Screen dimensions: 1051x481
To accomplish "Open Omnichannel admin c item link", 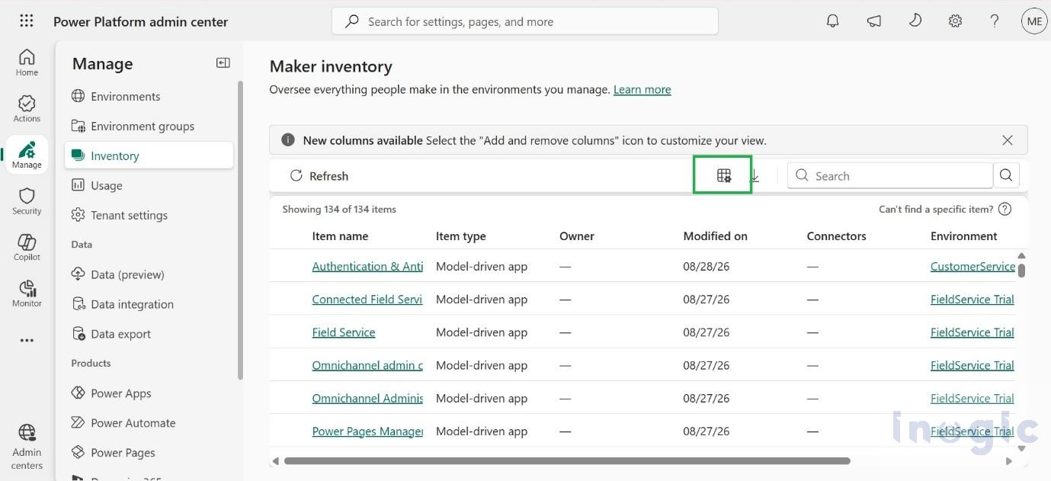I will click(367, 365).
